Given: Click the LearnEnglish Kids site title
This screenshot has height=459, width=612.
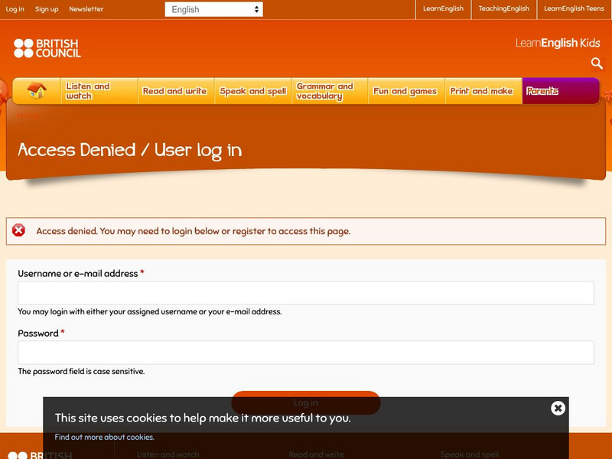Looking at the screenshot, I should point(558,43).
